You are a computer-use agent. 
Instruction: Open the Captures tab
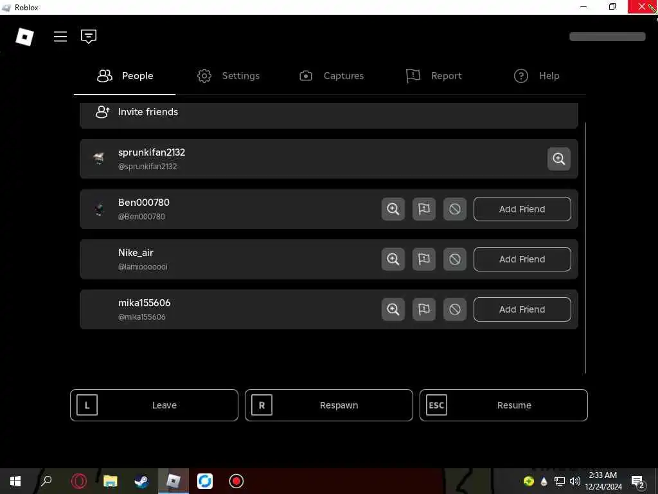pos(332,76)
